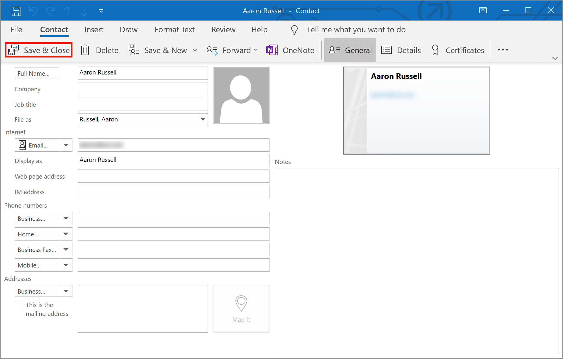Viewport: 563px width, 359px height.
Task: Expand the Save & New dropdown
Action: tap(194, 50)
